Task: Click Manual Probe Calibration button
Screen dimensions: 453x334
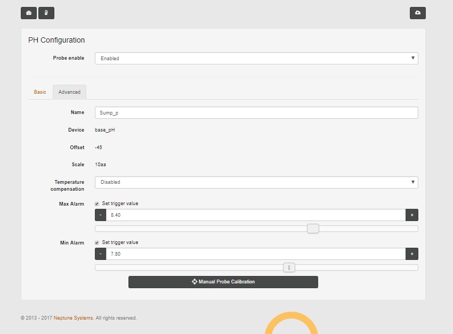Action: point(223,282)
